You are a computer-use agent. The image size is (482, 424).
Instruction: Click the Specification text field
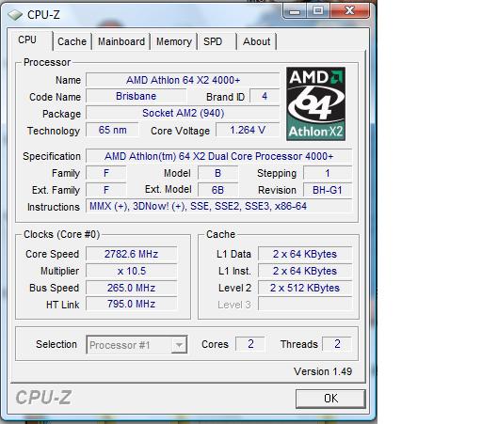(x=218, y=156)
